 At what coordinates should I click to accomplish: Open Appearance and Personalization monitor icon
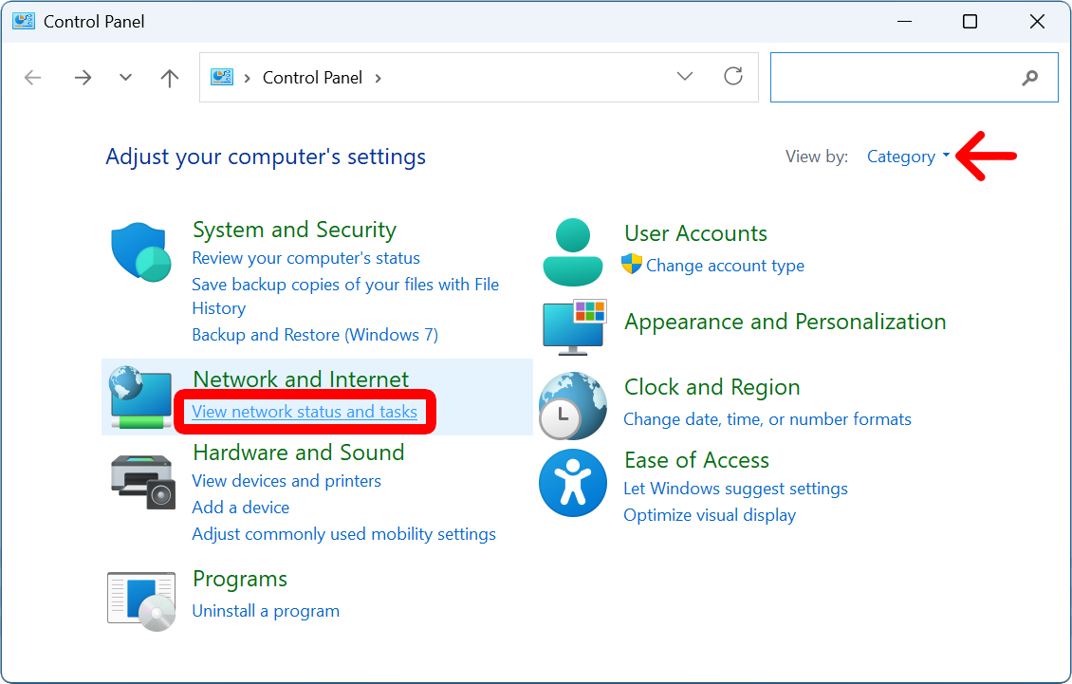[573, 325]
